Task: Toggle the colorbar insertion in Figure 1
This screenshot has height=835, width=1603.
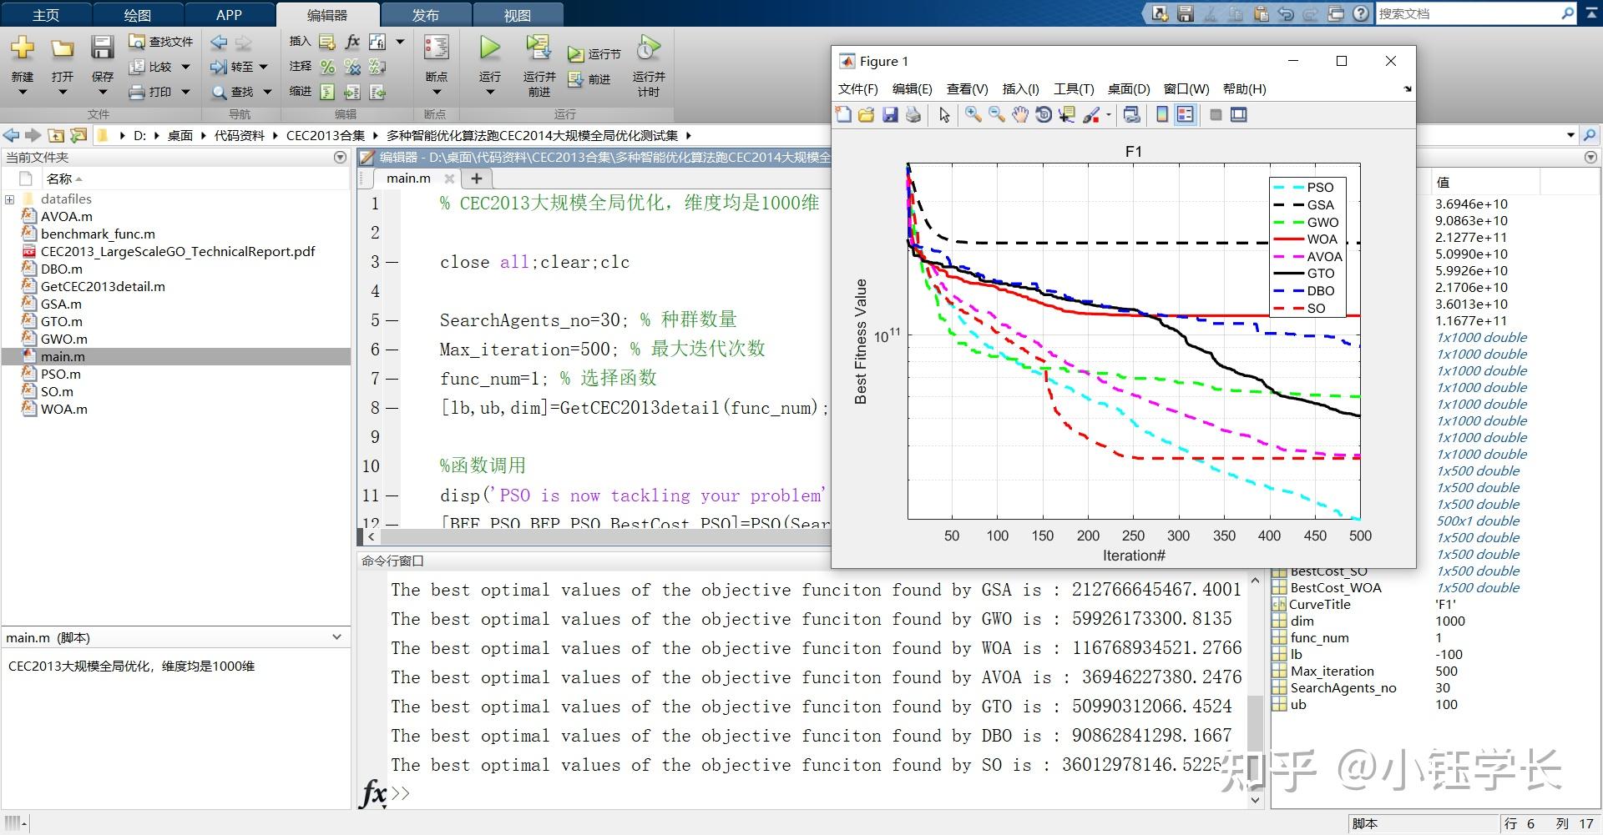Action: click(1161, 115)
